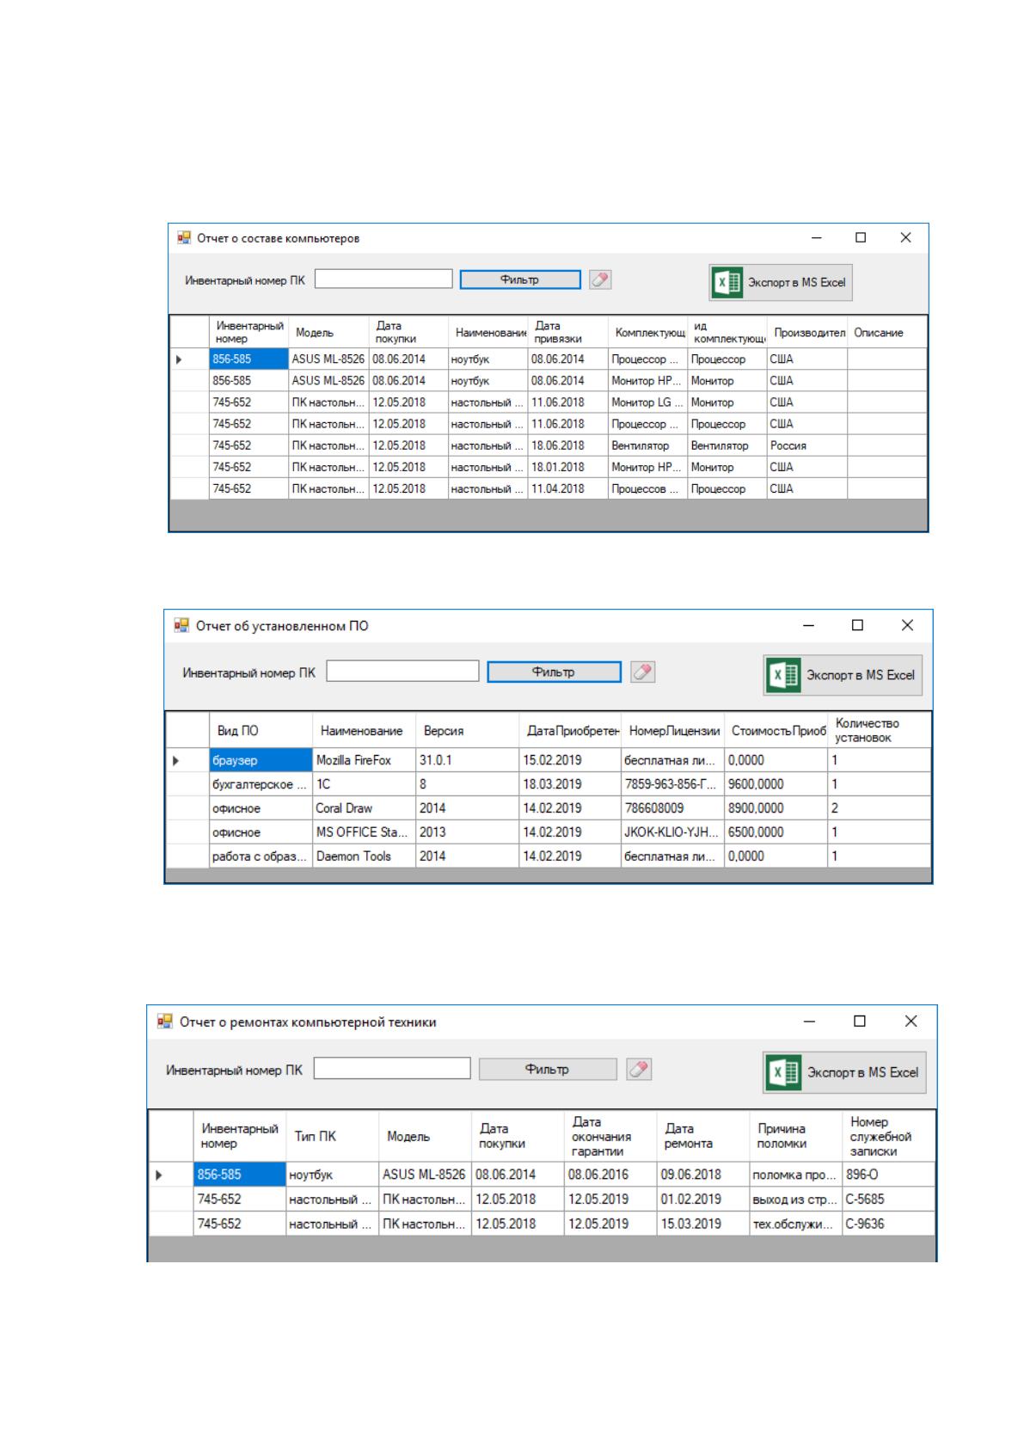
Task: Select service note cell C-9636
Action: click(888, 1224)
